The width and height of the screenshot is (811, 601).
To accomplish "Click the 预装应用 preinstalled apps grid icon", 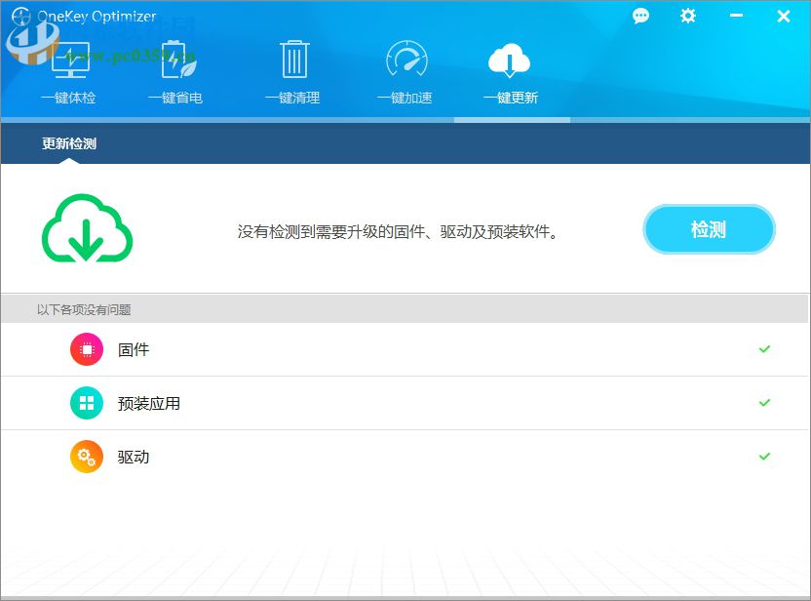I will click(86, 403).
